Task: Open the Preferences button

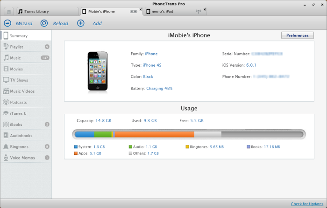Action: coord(298,35)
